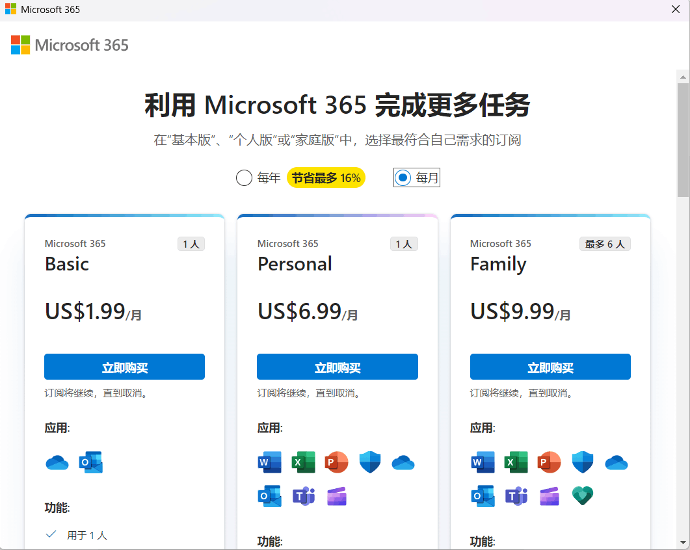
Task: Click the Family Safety heart icon under Family plan
Action: coord(582,495)
